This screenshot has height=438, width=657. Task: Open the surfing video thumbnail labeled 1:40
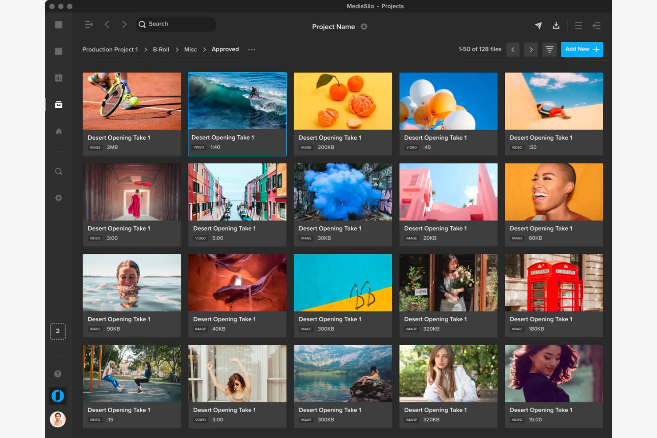[x=237, y=101]
